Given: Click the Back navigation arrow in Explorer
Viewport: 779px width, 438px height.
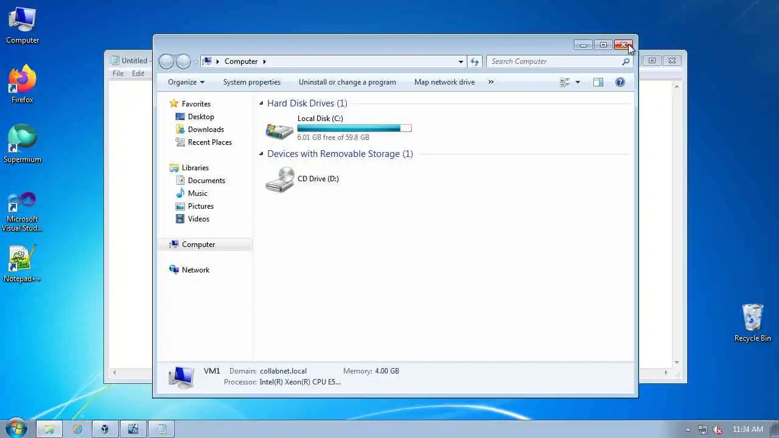Looking at the screenshot, I should [x=166, y=61].
